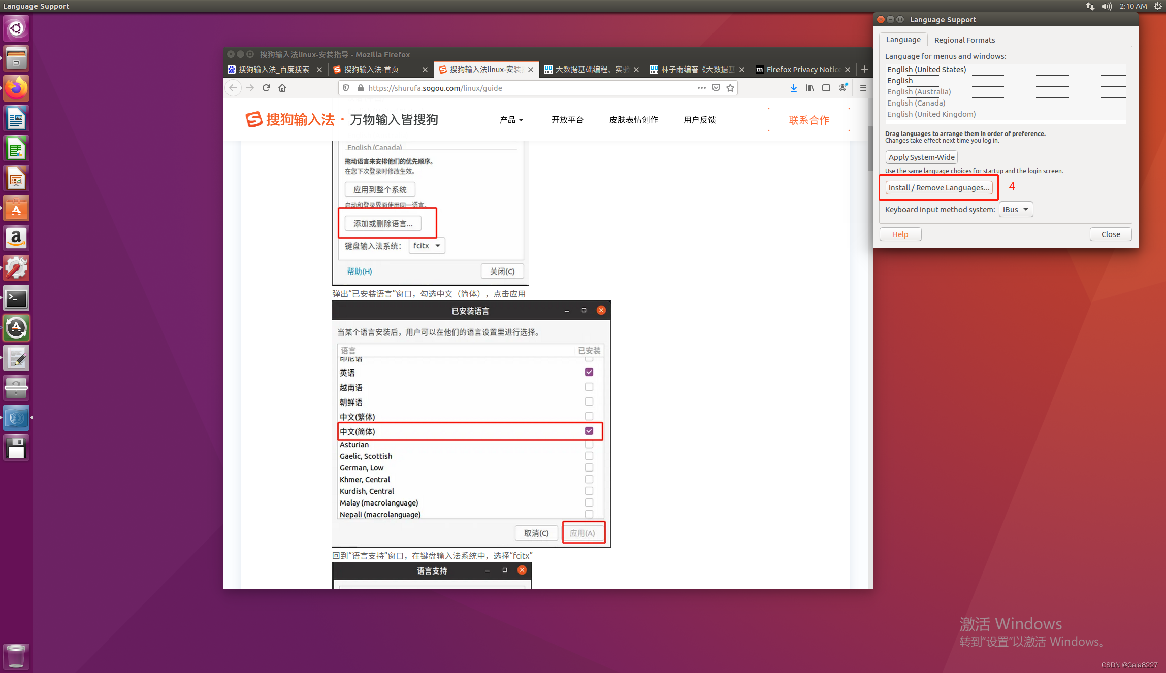Open page actions three-dot menu in address bar
Screen dimensions: 1166x673
[701, 88]
